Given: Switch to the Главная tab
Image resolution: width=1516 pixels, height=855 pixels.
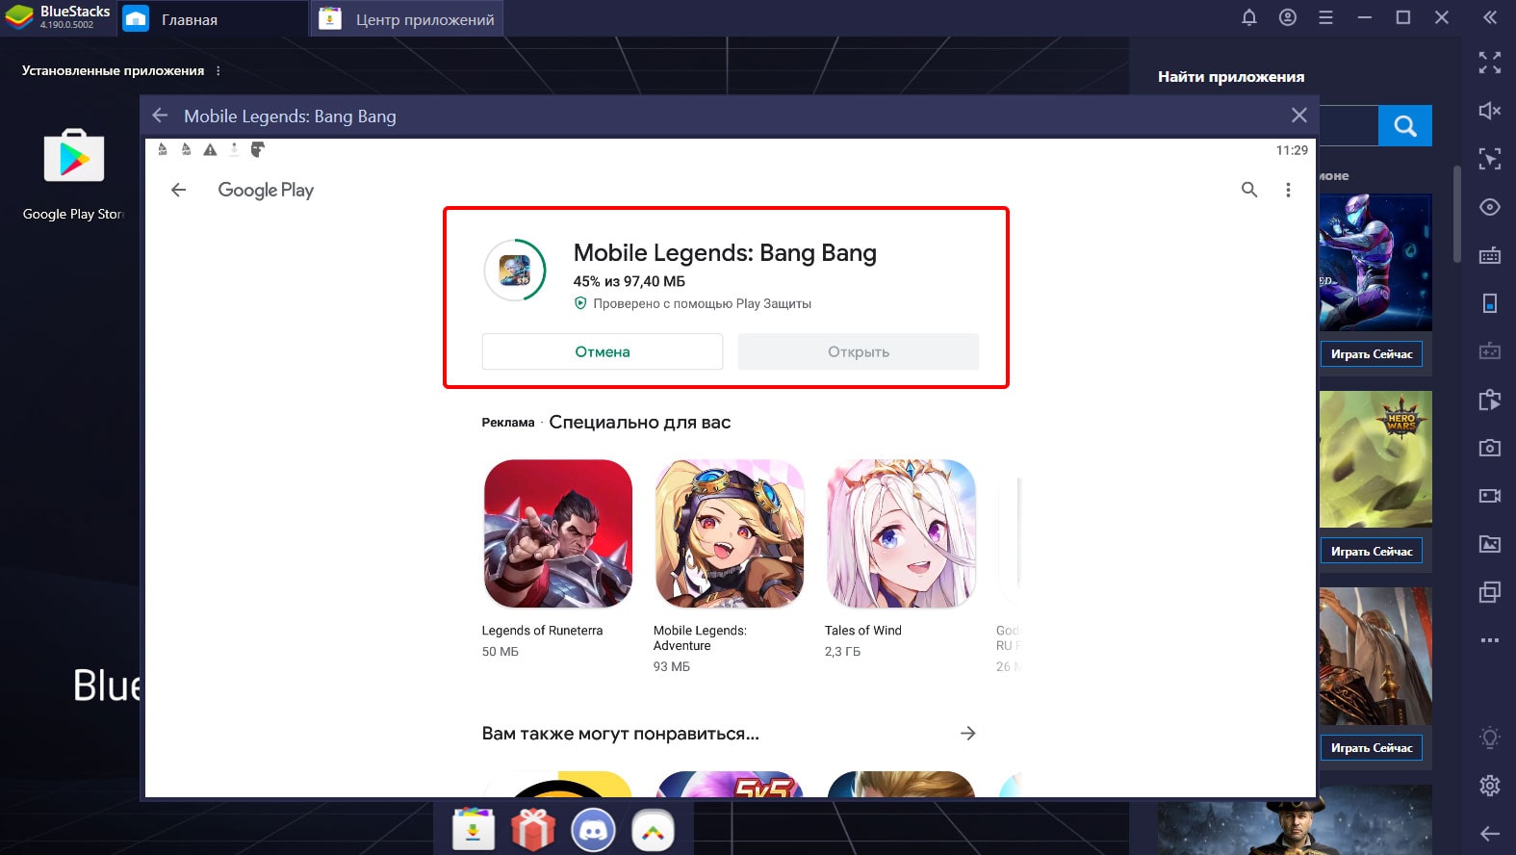Looking at the screenshot, I should (189, 19).
